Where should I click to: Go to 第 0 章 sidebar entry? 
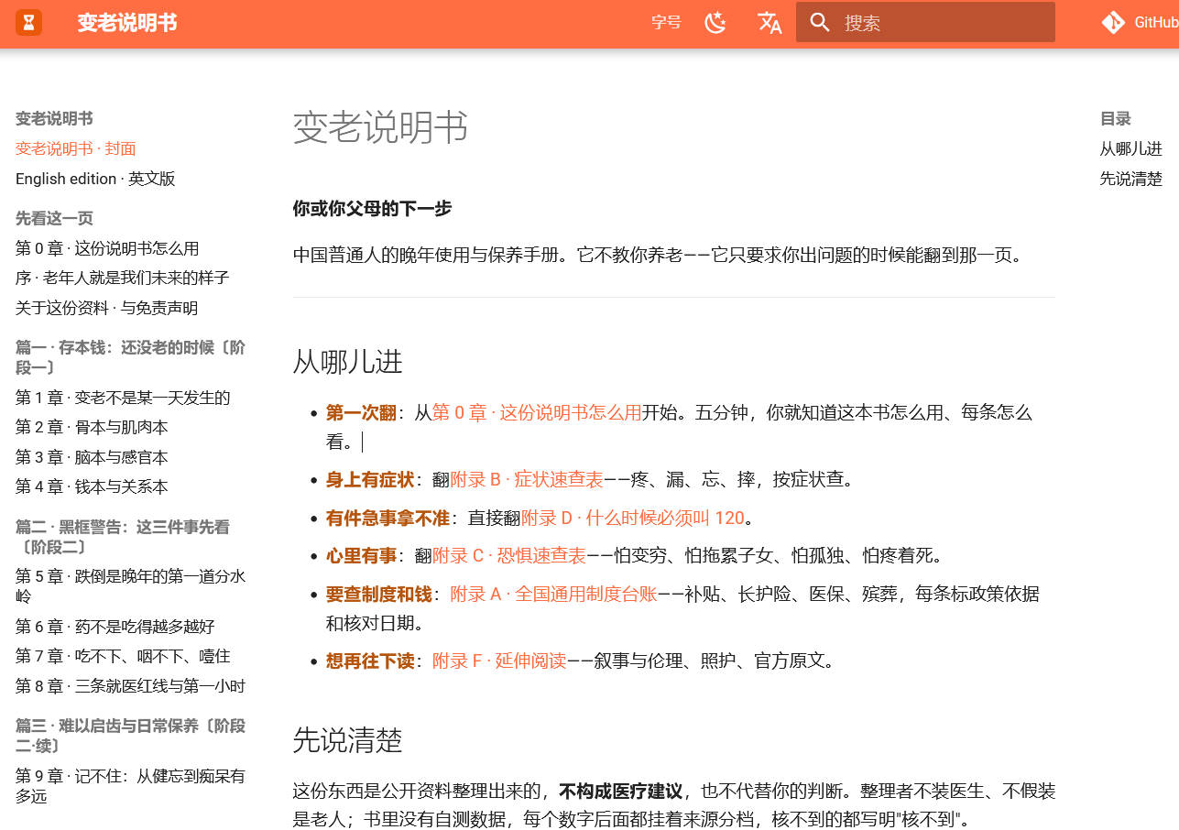pos(107,248)
